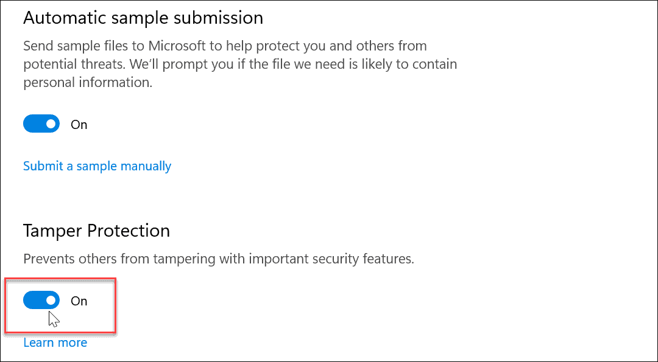The height and width of the screenshot is (362, 658).
Task: Click the Tamper Protection toggle to switch it off
Action: (41, 299)
